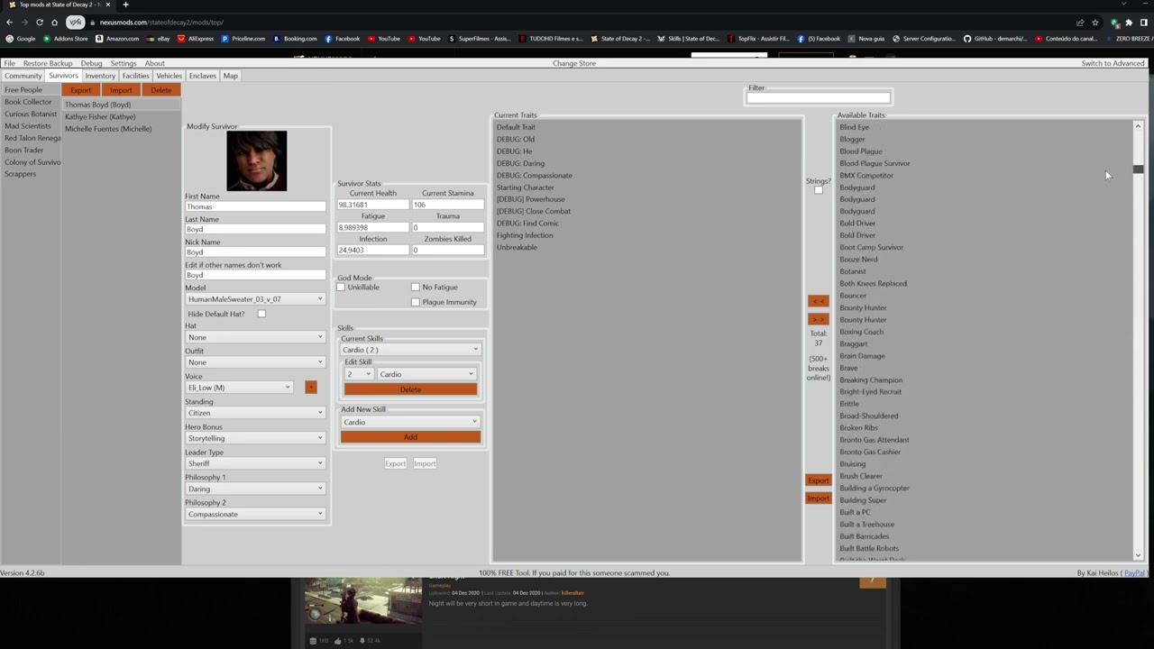Go to Chrome home page icon
Image resolution: width=1154 pixels, height=649 pixels.
(x=54, y=22)
